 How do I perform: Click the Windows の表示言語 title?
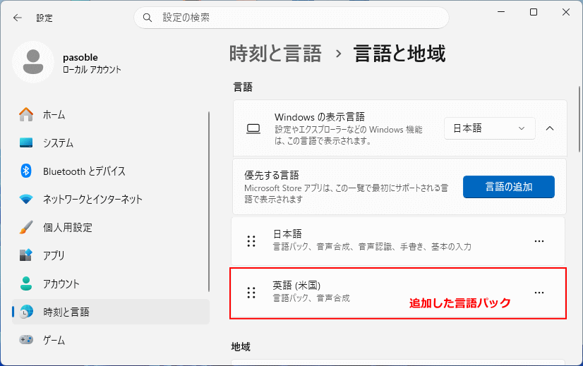coord(320,117)
